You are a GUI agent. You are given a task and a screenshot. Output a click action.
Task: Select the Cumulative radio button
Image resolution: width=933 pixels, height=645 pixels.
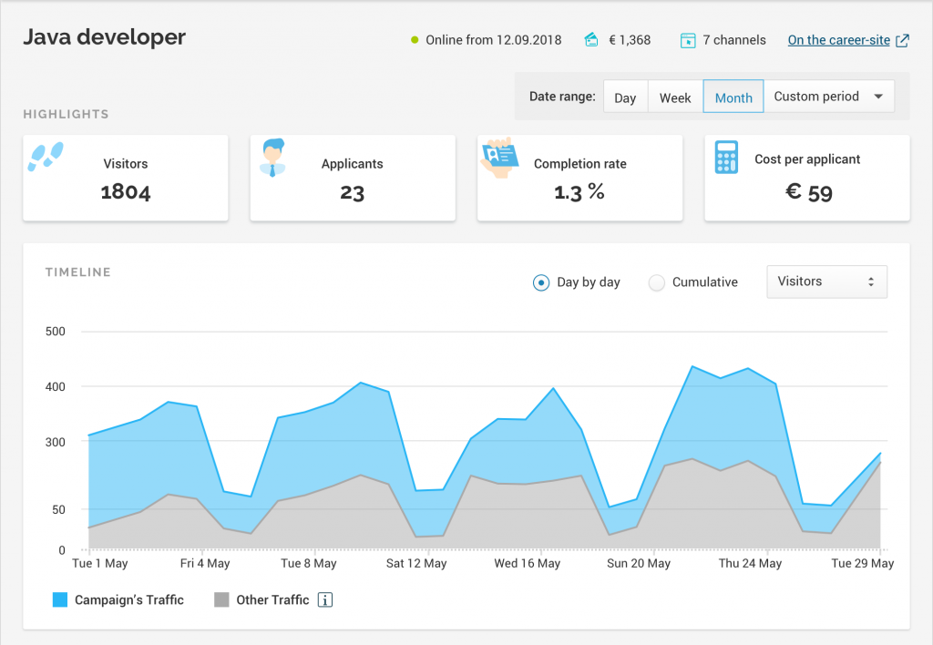tap(656, 282)
